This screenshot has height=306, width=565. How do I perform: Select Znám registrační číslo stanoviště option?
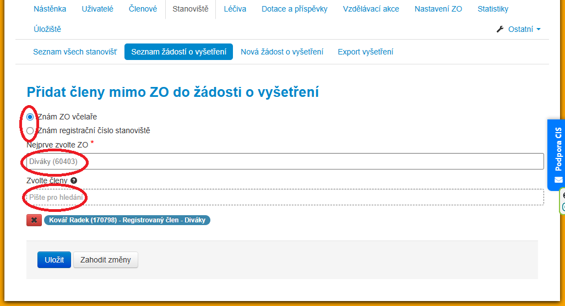pyautogui.click(x=30, y=131)
